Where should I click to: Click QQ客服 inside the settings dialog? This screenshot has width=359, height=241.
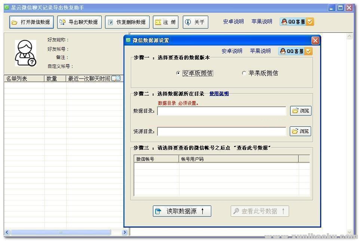[295, 51]
